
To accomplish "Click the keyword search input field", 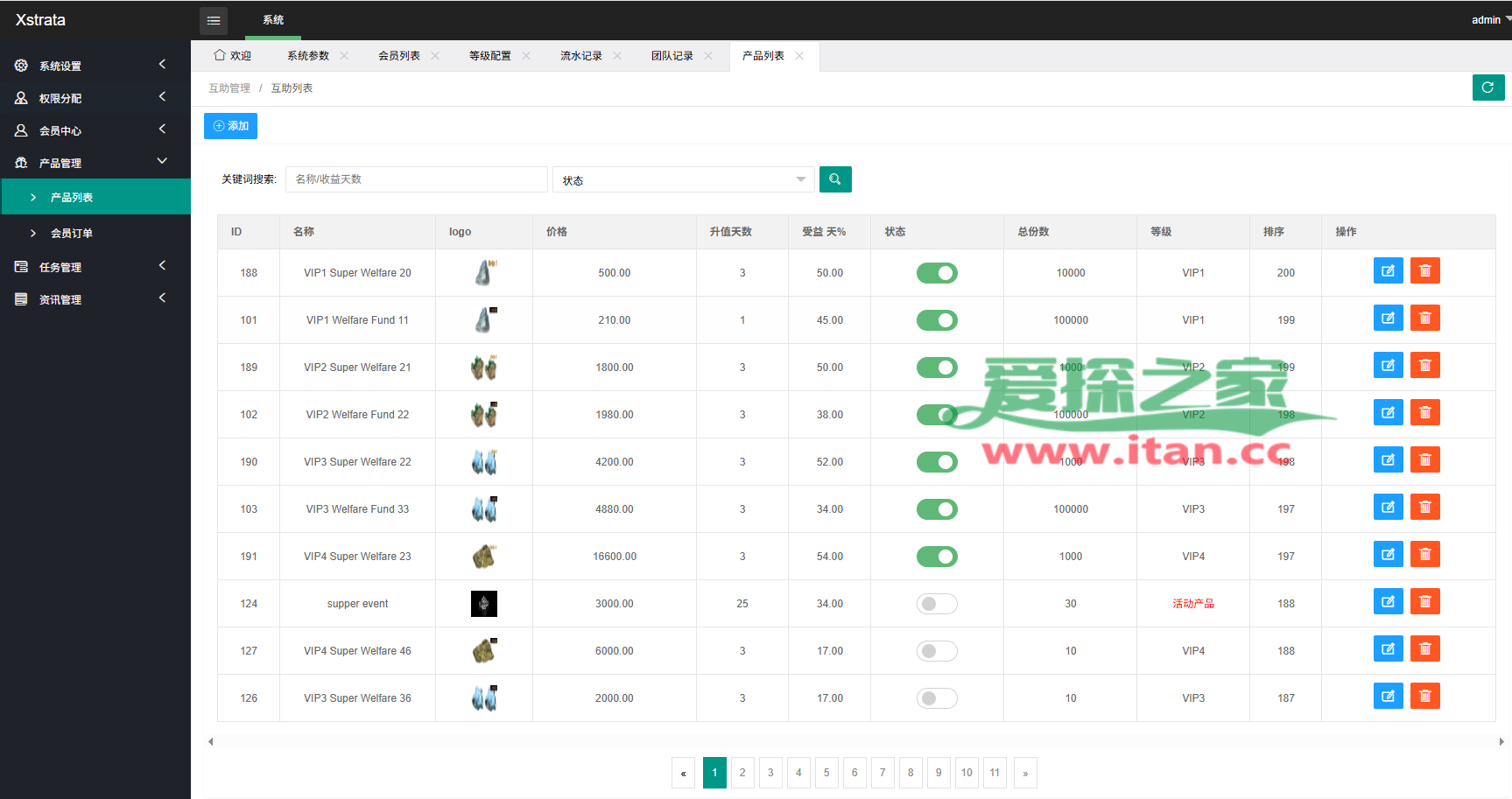I will (416, 179).
